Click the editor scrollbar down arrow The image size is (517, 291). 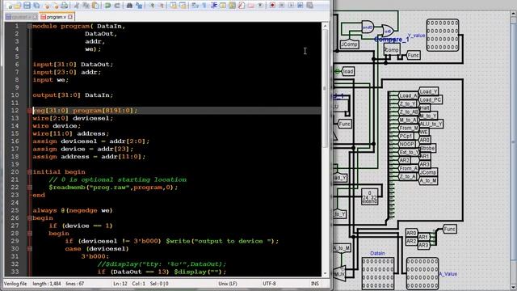pyautogui.click(x=325, y=273)
